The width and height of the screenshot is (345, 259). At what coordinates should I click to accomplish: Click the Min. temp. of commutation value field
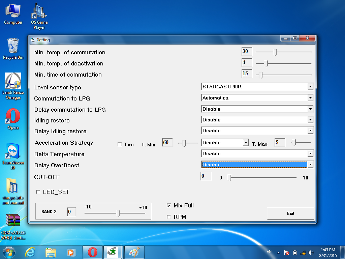point(247,51)
